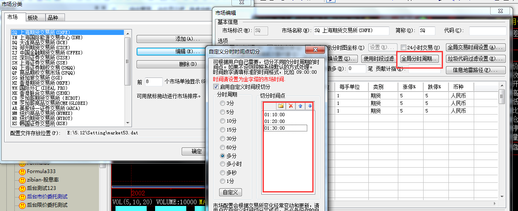Click the 自定义 button under period list
The height and width of the screenshot is (211, 518).
click(231, 192)
